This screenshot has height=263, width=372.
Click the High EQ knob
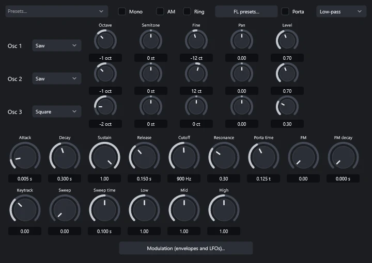(224, 210)
